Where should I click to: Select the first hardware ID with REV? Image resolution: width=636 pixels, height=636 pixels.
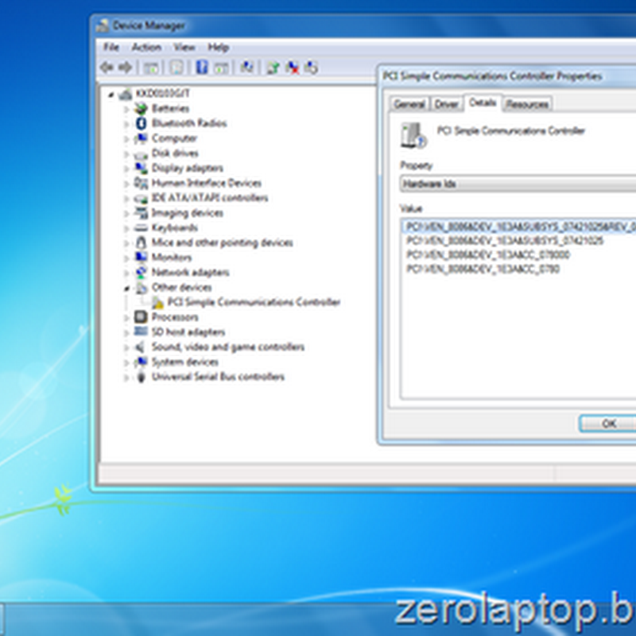click(521, 227)
